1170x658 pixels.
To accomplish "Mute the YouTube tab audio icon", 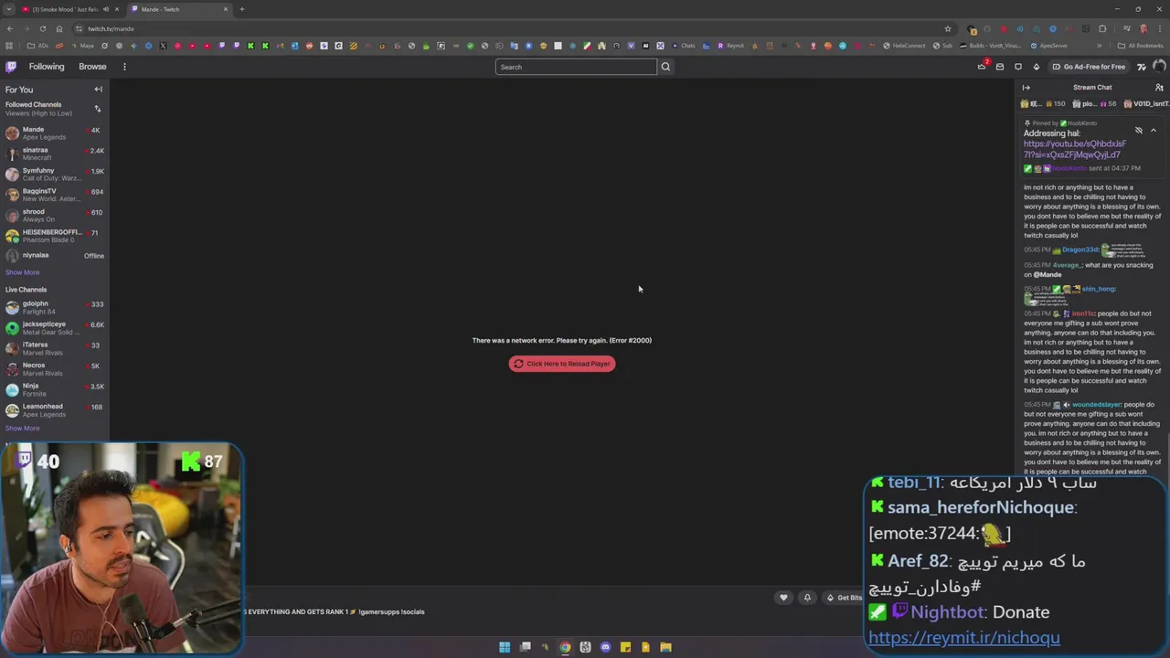I will 106,9.
